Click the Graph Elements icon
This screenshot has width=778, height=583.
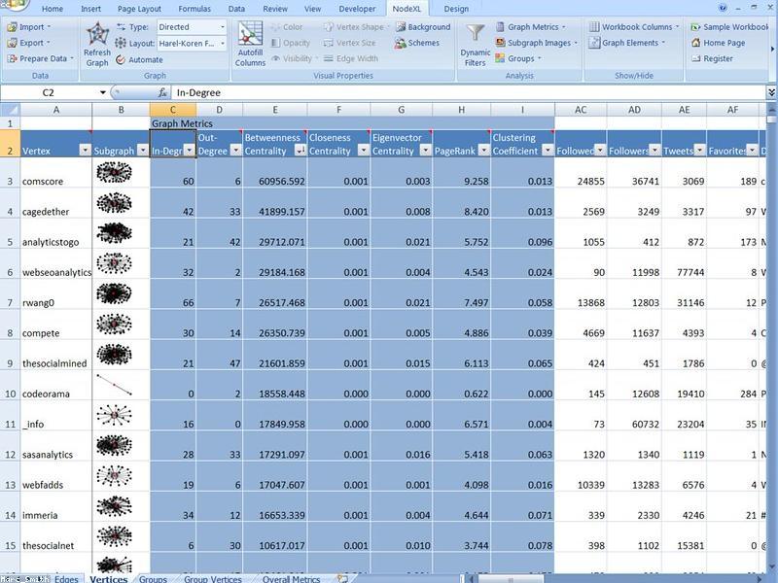(594, 43)
